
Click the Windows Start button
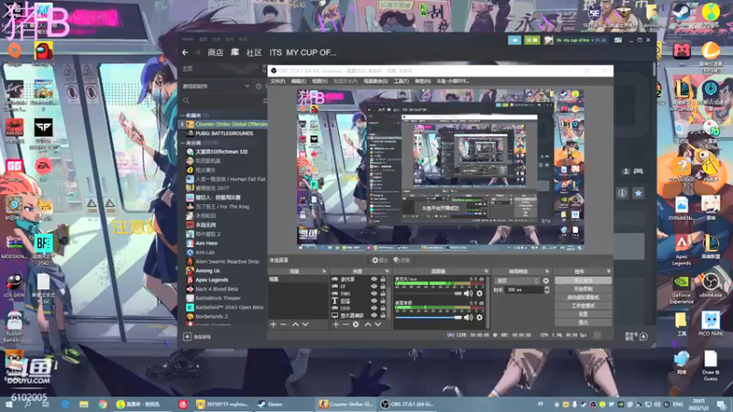click(x=9, y=404)
